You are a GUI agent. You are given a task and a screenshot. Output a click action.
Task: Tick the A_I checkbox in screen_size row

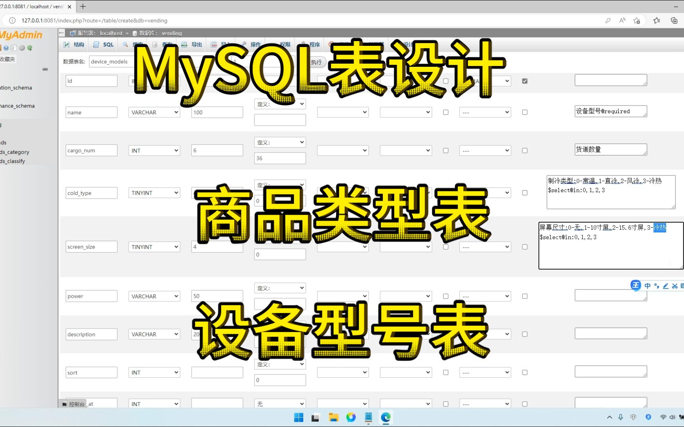pyautogui.click(x=525, y=247)
